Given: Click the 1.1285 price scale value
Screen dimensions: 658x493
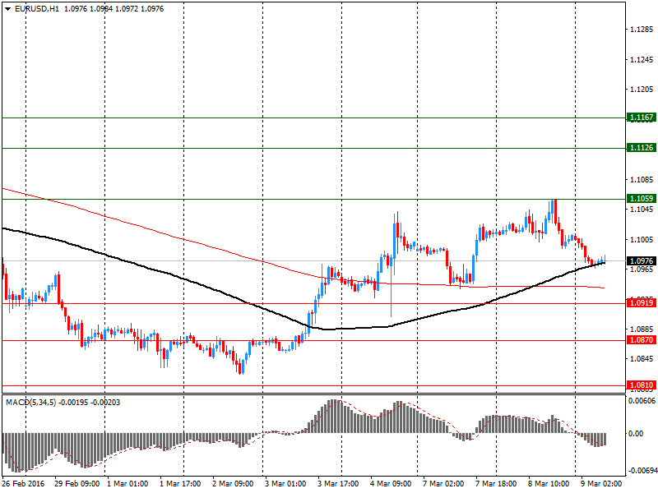Looking at the screenshot, I should [642, 30].
